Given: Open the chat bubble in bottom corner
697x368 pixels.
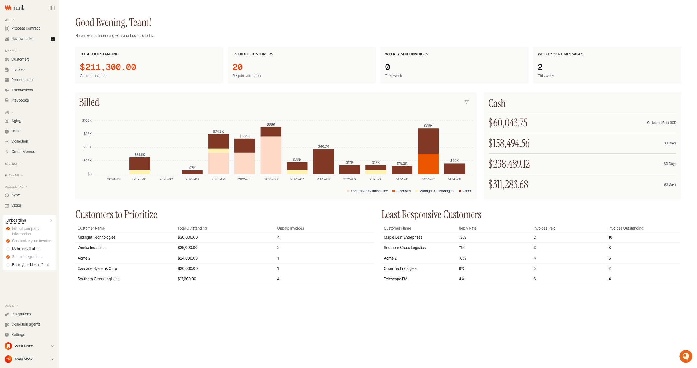Looking at the screenshot, I should [686, 356].
